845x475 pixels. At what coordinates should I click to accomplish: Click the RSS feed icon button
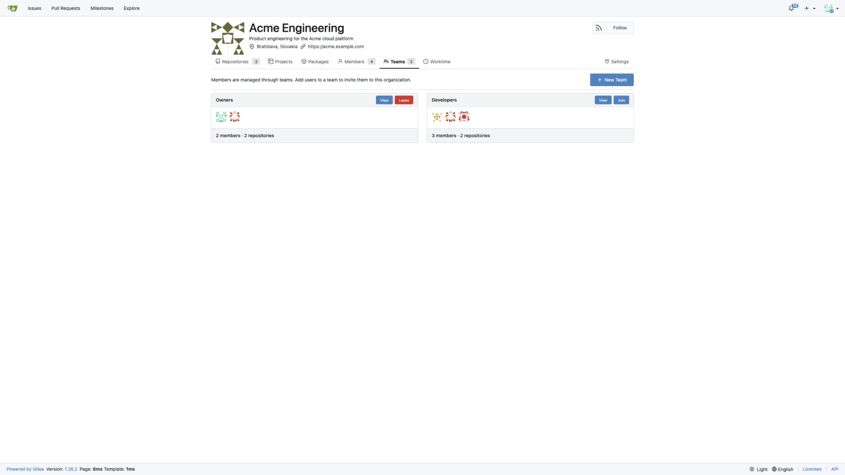(598, 28)
